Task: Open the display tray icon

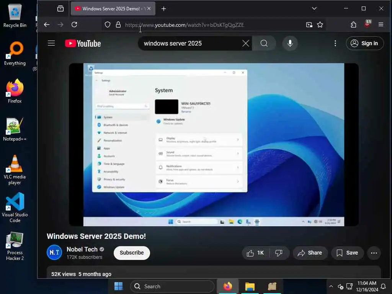Action: coord(350,286)
